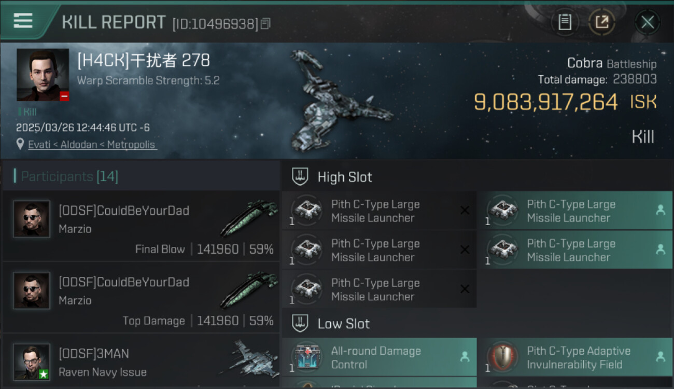Open the hamburger main menu
674x389 pixels.
[23, 21]
